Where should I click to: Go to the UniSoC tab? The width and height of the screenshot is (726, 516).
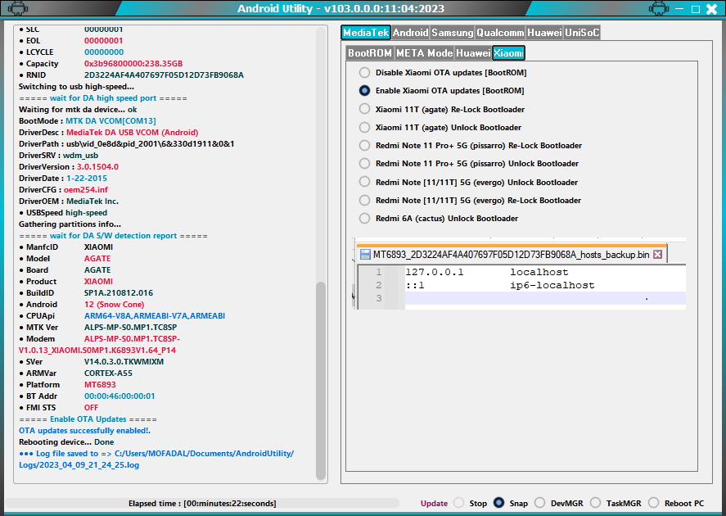click(x=582, y=33)
